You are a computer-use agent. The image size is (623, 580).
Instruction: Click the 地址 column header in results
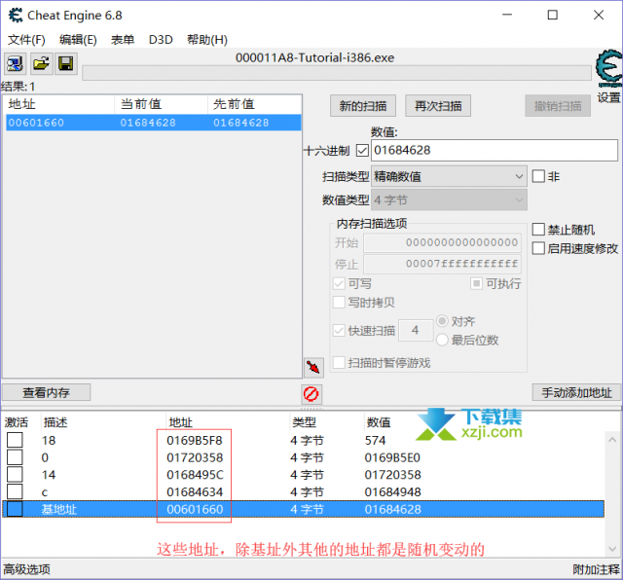click(58, 104)
